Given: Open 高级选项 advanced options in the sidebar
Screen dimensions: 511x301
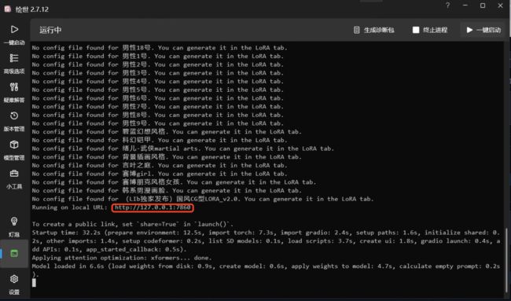Looking at the screenshot, I should coord(14,64).
